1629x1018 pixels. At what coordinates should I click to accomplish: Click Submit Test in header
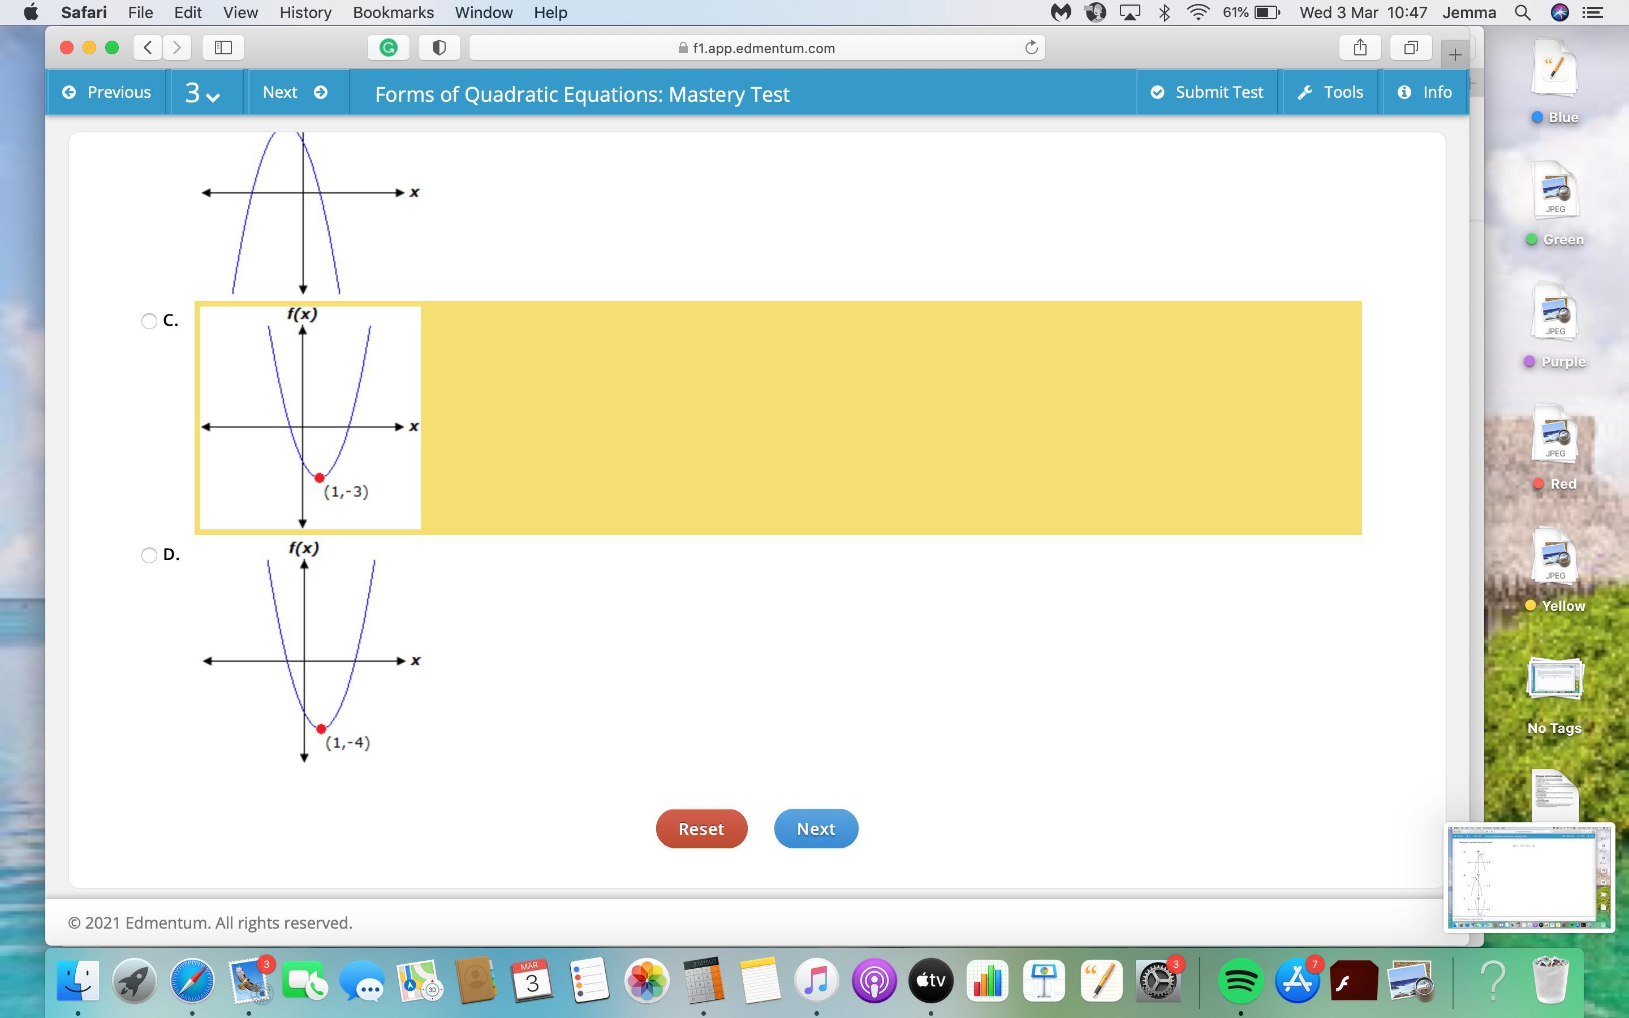1206,92
